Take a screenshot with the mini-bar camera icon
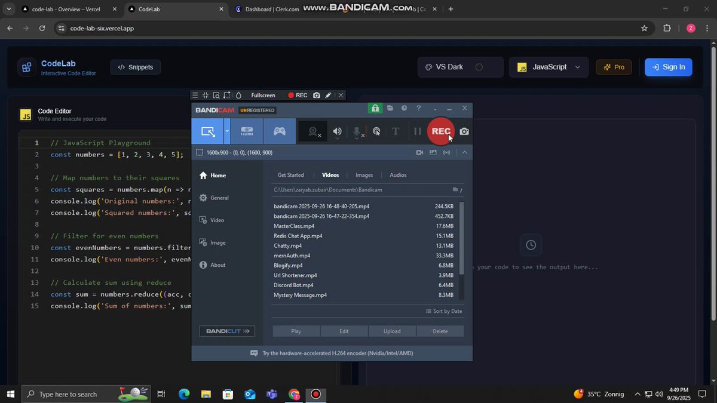Viewport: 717px width, 403px height. [317, 96]
